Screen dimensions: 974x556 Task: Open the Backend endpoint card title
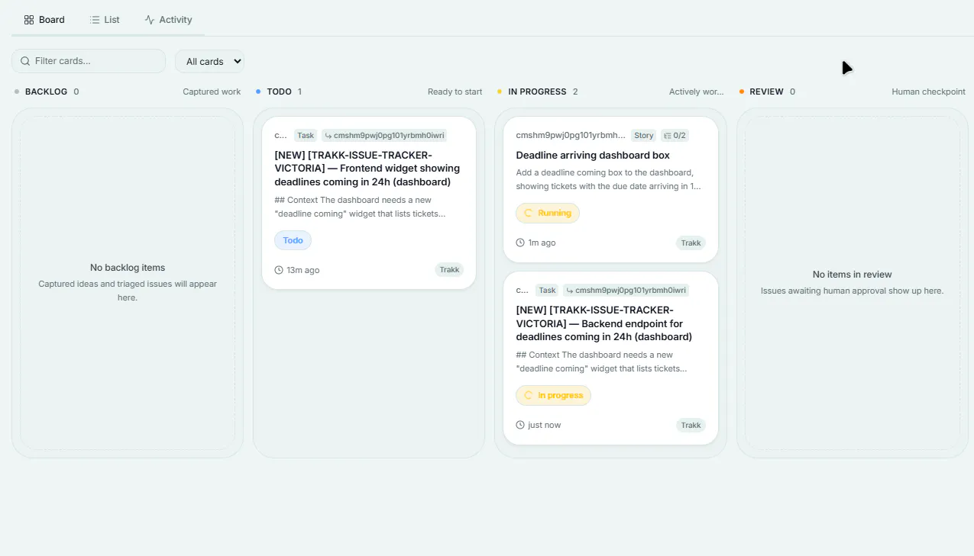click(604, 323)
